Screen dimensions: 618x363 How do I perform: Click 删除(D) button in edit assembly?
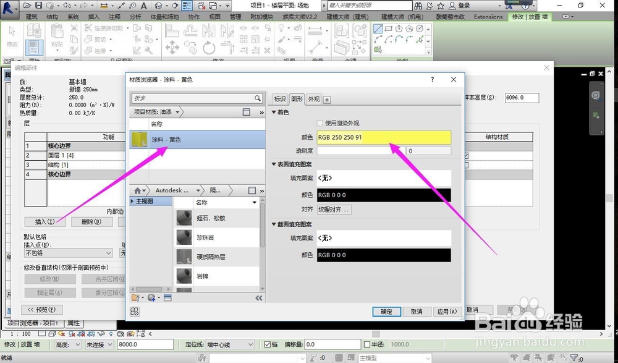(92, 222)
